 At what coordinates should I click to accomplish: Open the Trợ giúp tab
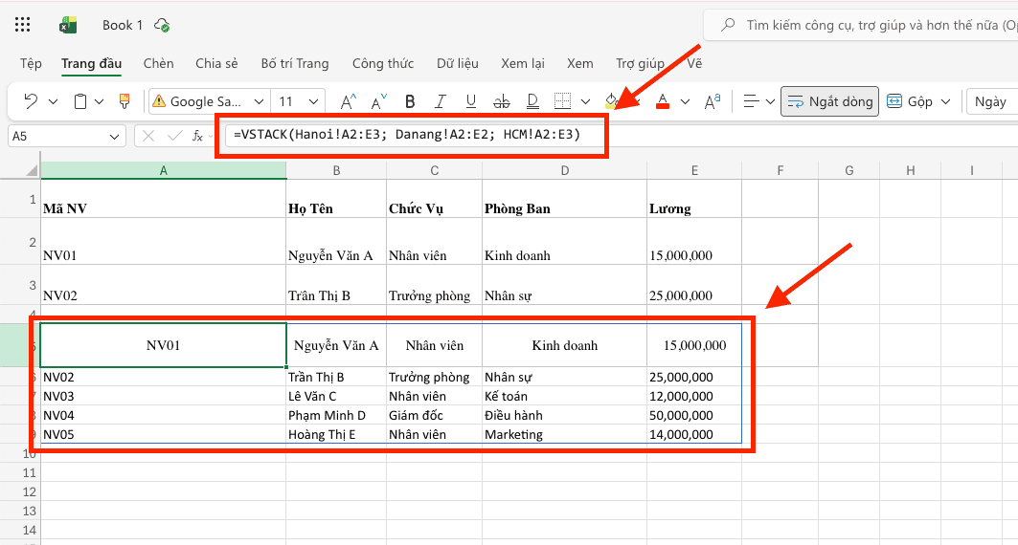tap(640, 63)
